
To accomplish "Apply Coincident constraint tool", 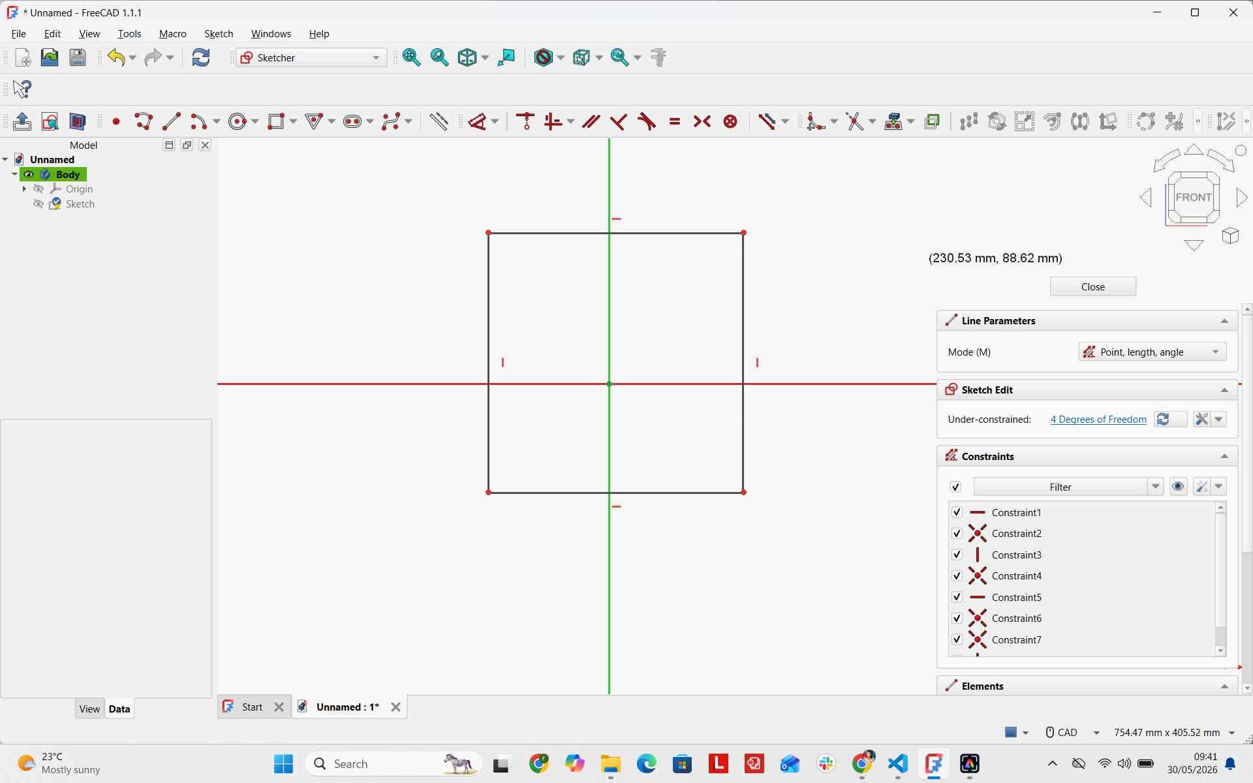I will (x=525, y=121).
